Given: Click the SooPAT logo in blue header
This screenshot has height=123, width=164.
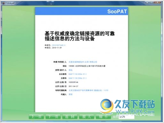Looking at the screenshot, I should [x=117, y=11].
